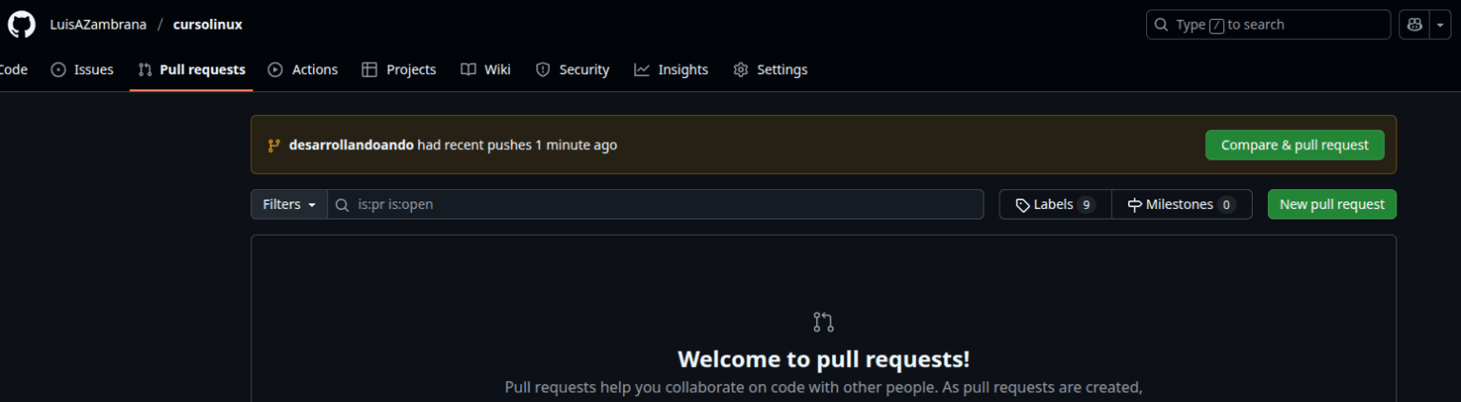Open the Wiki tab
The height and width of the screenshot is (402, 1461).
pos(486,69)
